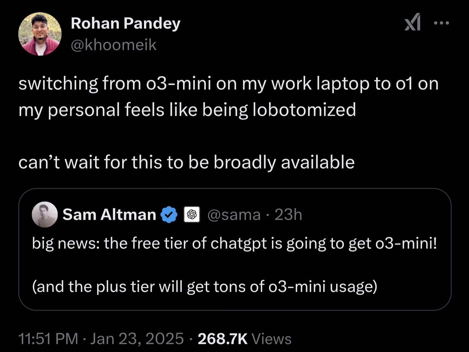Click the 11:51 PM post time
Image resolution: width=469 pixels, height=352 pixels.
coord(48,339)
